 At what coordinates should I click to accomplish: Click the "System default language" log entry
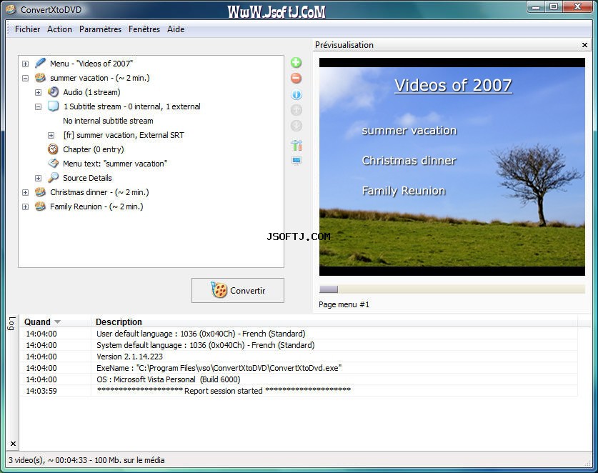pyautogui.click(x=206, y=345)
